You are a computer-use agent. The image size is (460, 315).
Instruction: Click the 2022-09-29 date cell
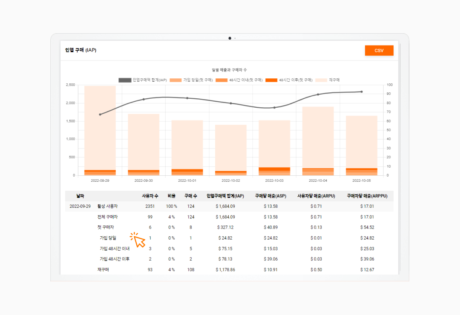81,206
